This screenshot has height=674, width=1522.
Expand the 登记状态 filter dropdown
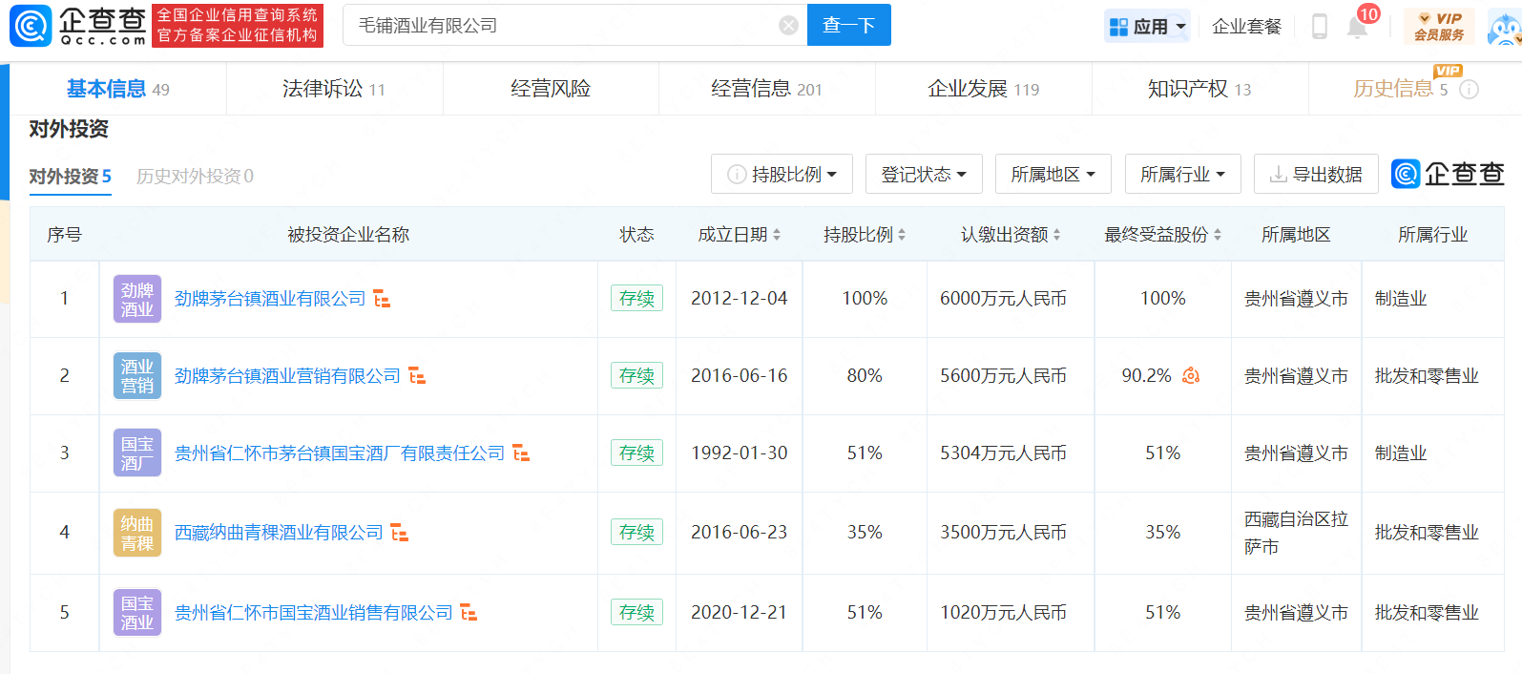click(924, 174)
